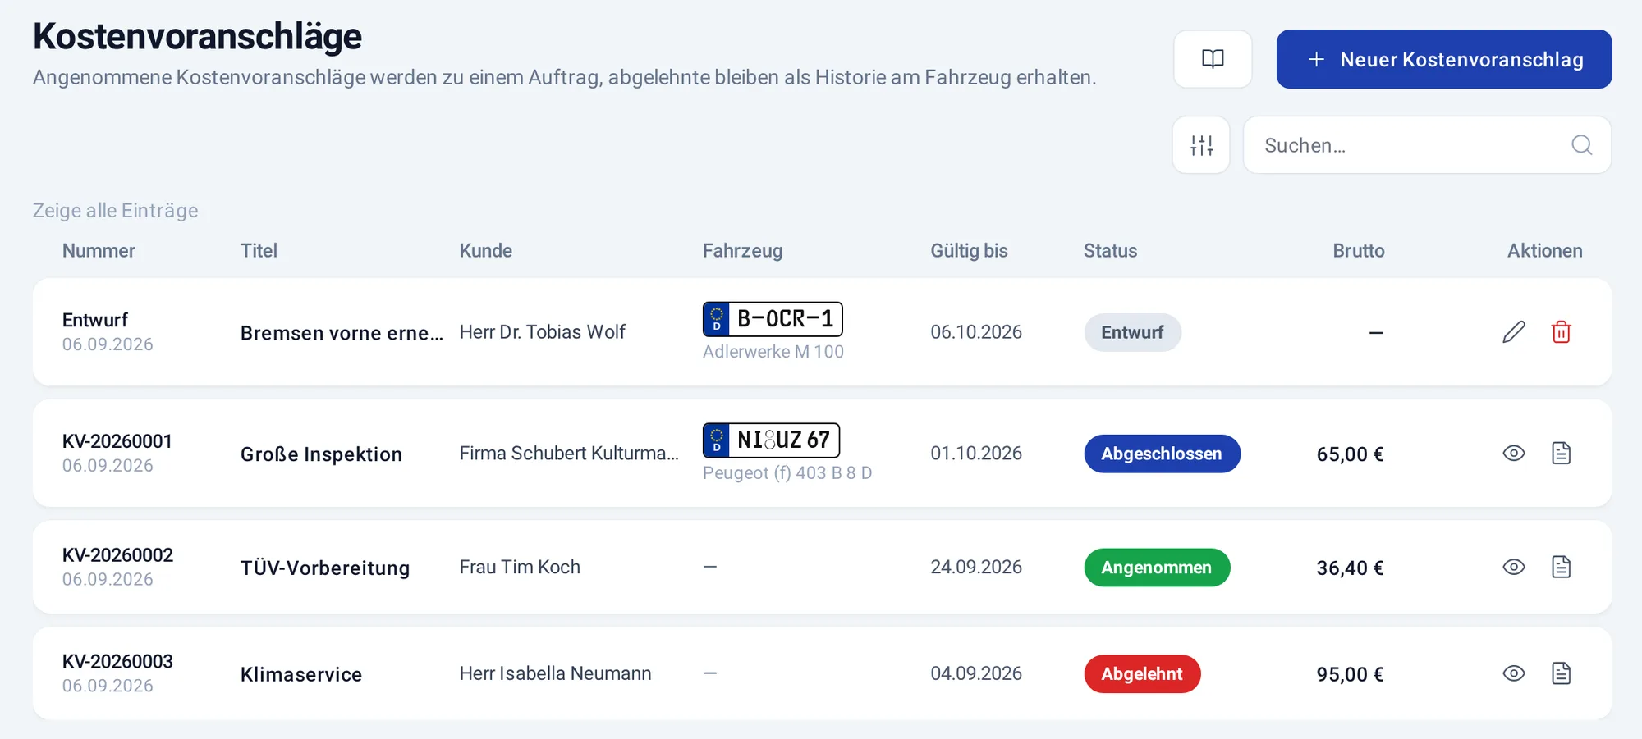Open the book guide icon button
The image size is (1642, 739).
click(x=1213, y=59)
